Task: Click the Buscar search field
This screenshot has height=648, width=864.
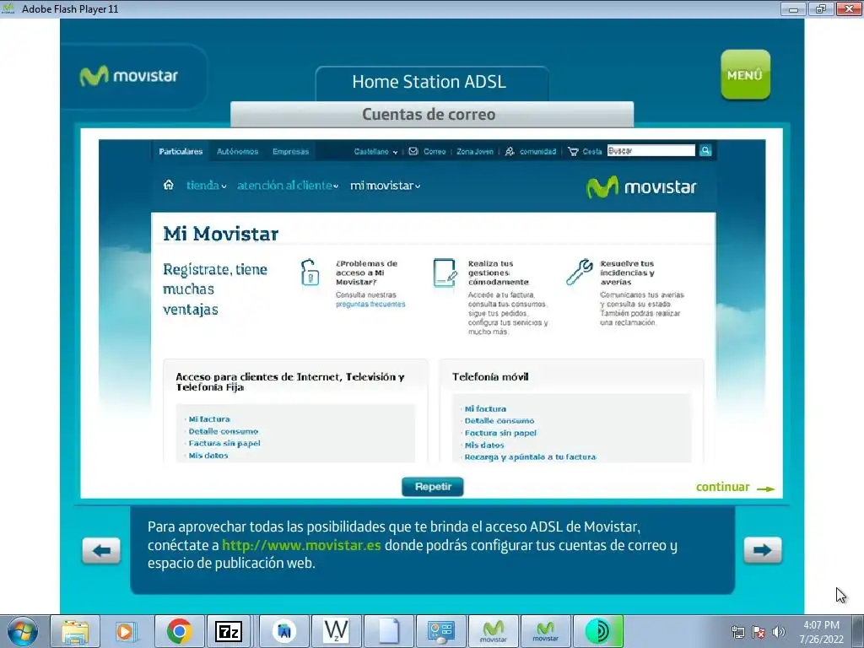Action: [651, 150]
